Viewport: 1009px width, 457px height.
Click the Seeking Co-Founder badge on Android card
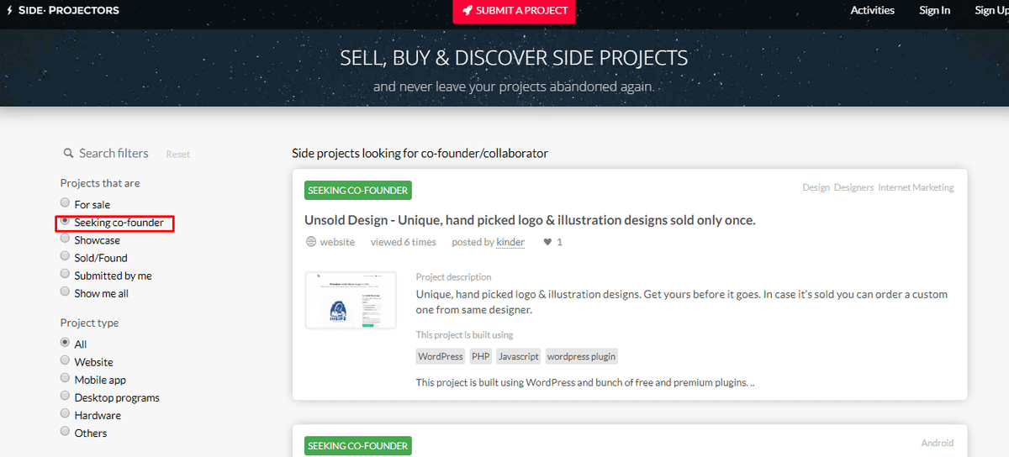[358, 446]
